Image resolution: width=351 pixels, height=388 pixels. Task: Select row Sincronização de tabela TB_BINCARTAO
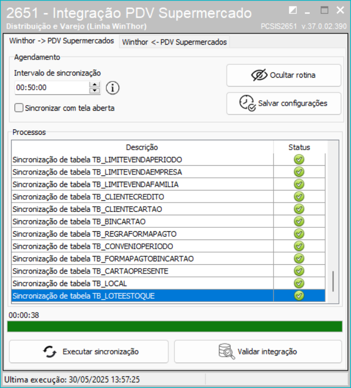coord(168,221)
